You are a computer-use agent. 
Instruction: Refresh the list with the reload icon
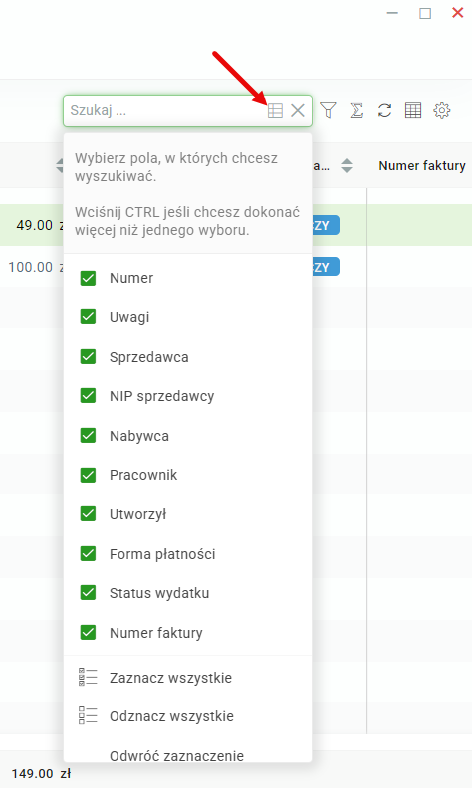[x=385, y=110]
